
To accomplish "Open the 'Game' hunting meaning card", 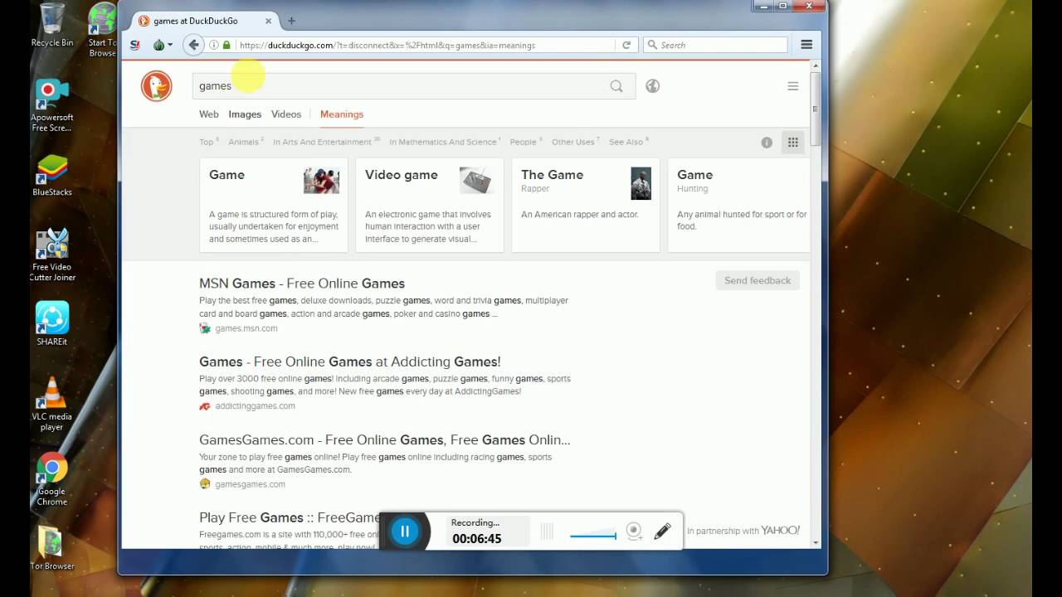I will 738,205.
